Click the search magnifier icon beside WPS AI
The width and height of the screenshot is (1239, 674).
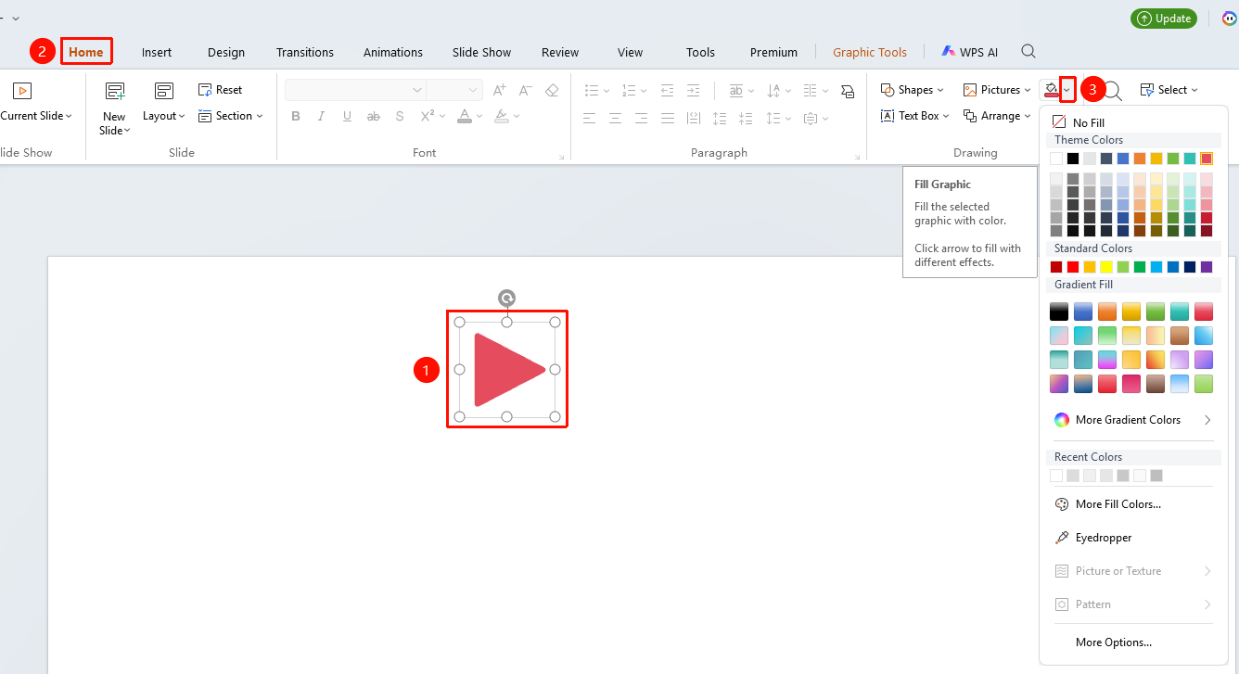[1028, 51]
